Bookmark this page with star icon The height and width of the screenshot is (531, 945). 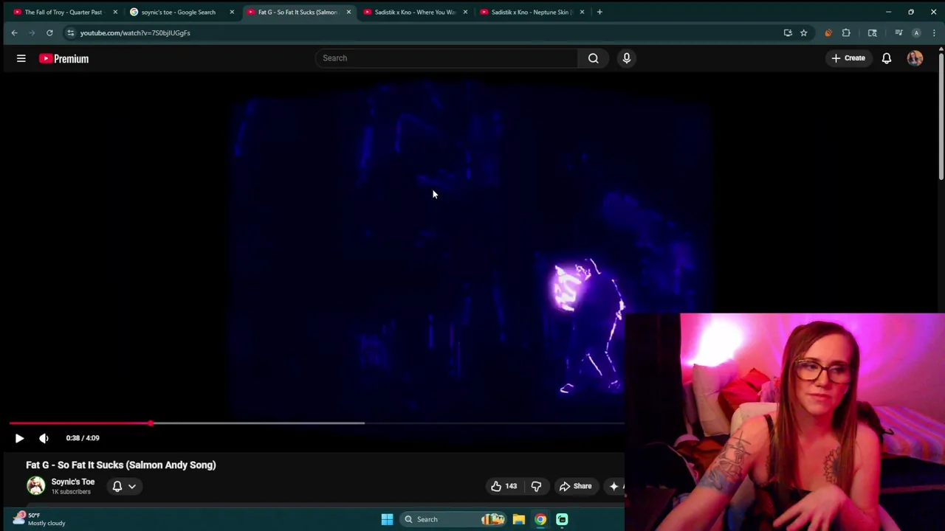(804, 32)
